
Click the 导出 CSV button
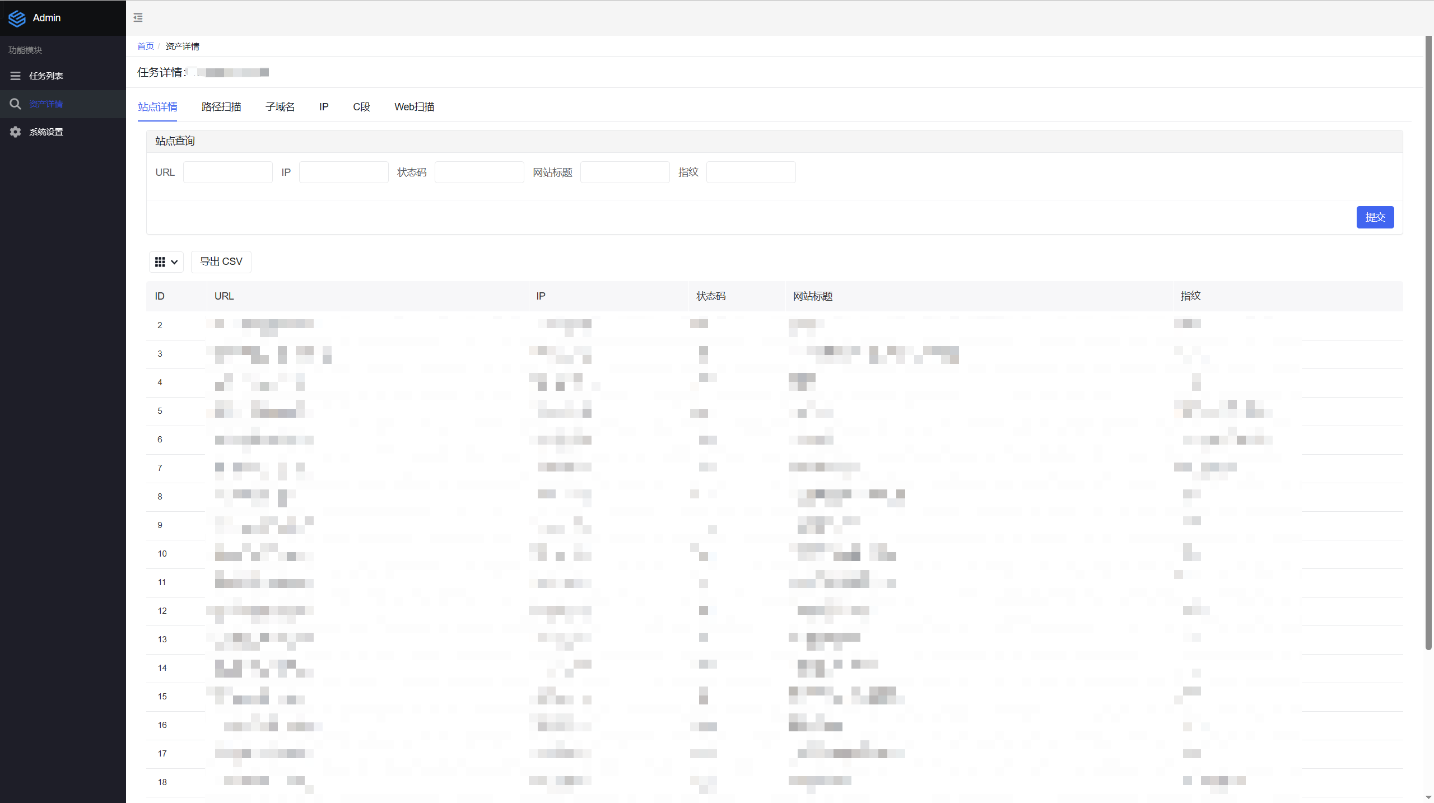click(x=221, y=262)
